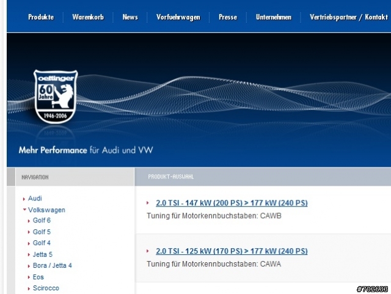Open the Unternehmen menu item
Image resolution: width=391 pixels, height=294 pixels.
tap(273, 17)
